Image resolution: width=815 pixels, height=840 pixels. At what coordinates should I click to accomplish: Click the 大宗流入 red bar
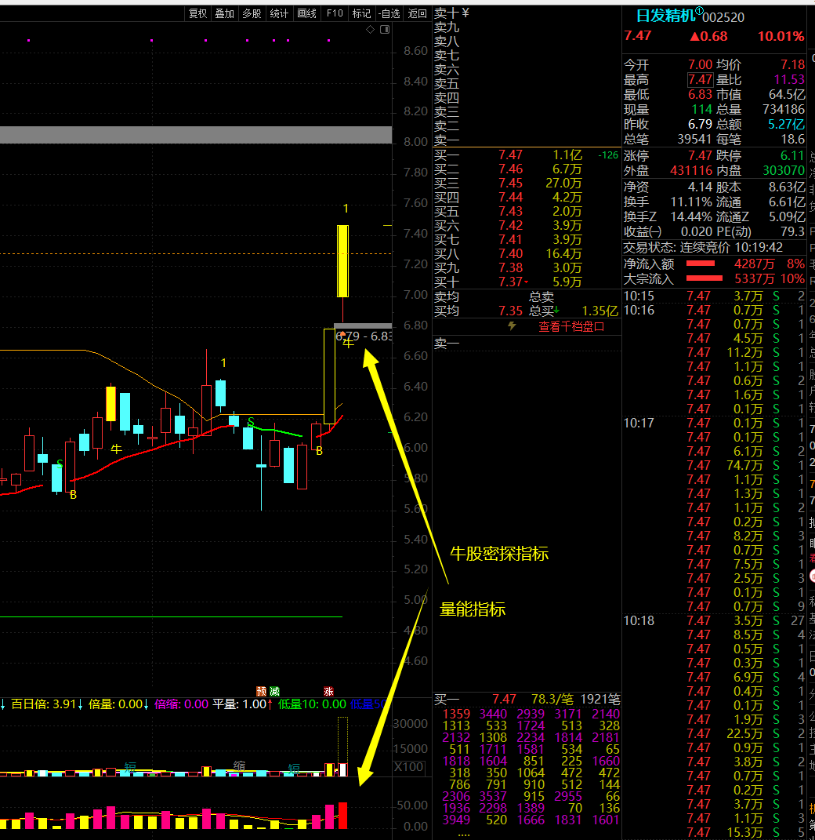tap(705, 278)
